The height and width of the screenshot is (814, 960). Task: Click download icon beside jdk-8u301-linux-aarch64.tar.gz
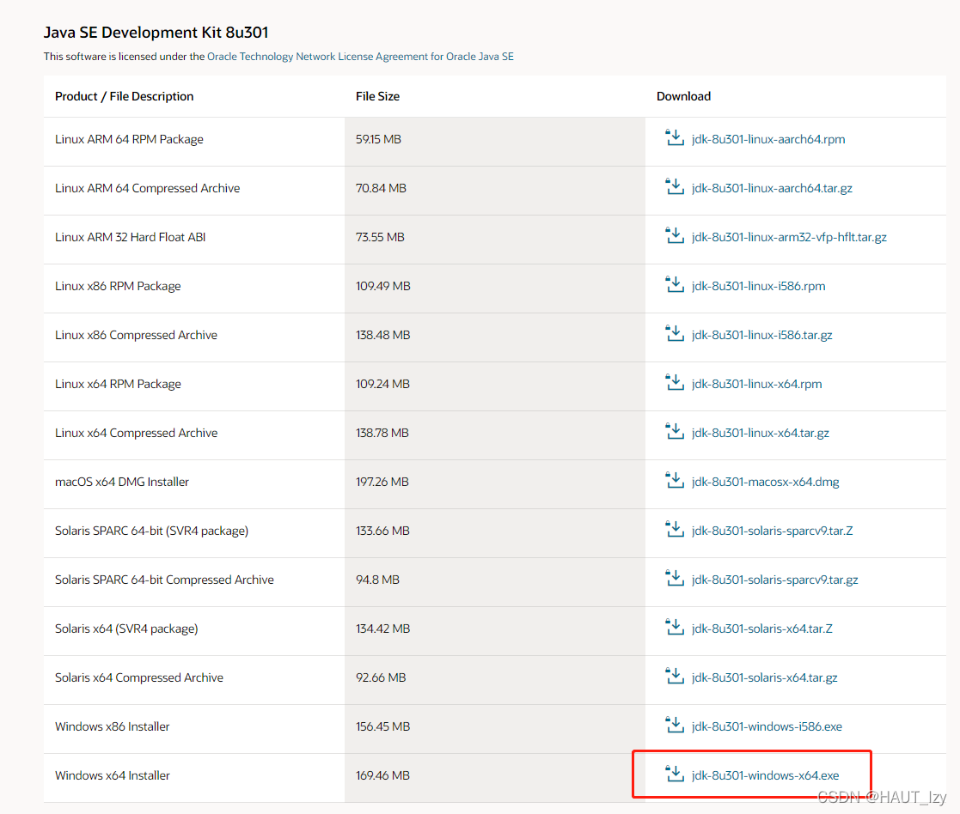pyautogui.click(x=675, y=186)
